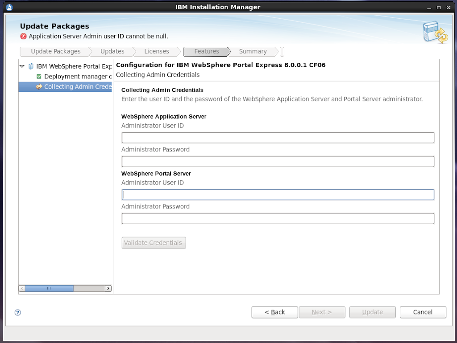Viewport: 457px width, 343px height.
Task: Go to the Licenses wizard step
Action: pyautogui.click(x=156, y=51)
